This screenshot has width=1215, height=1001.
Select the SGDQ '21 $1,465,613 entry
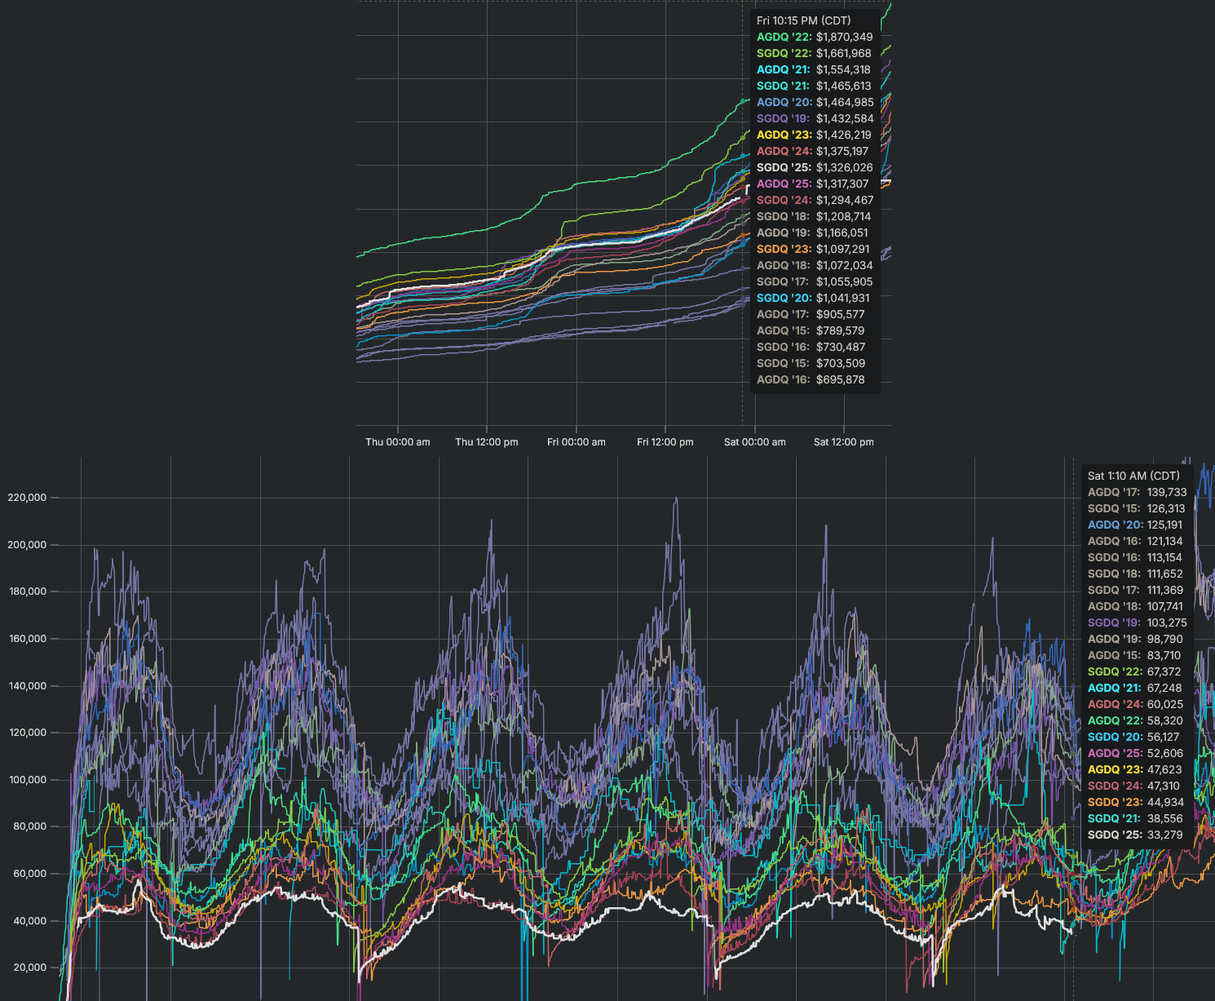tap(814, 86)
